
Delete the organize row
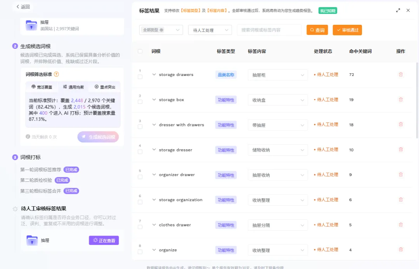coord(400,250)
